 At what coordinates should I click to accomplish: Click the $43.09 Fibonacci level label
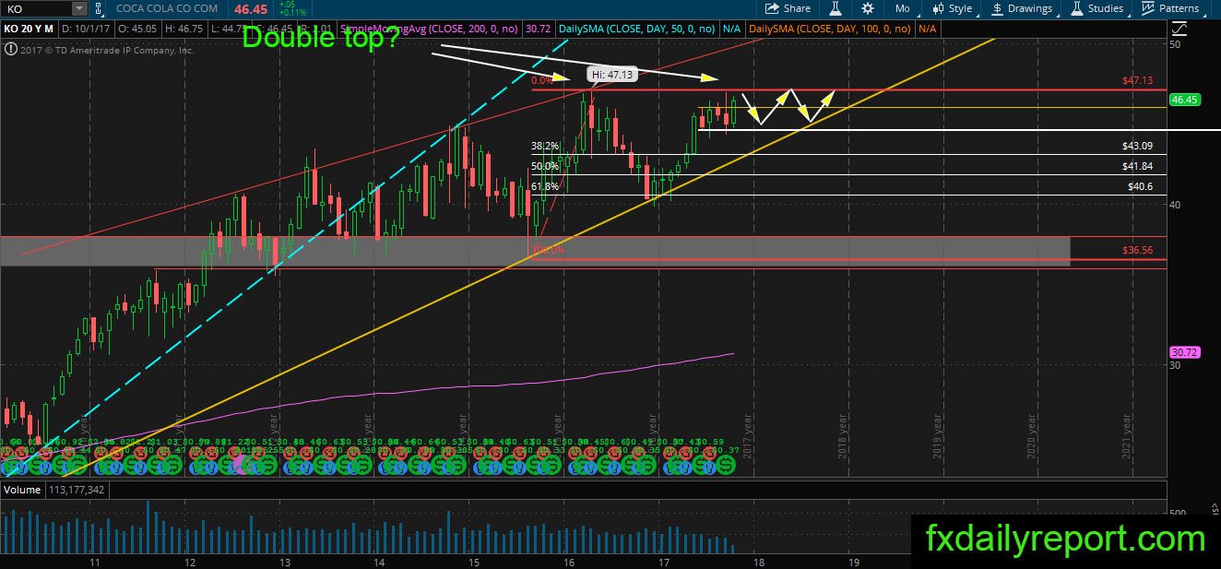1138,146
